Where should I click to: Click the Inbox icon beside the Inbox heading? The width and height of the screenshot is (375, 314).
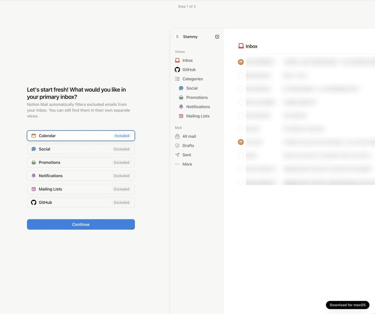(241, 46)
